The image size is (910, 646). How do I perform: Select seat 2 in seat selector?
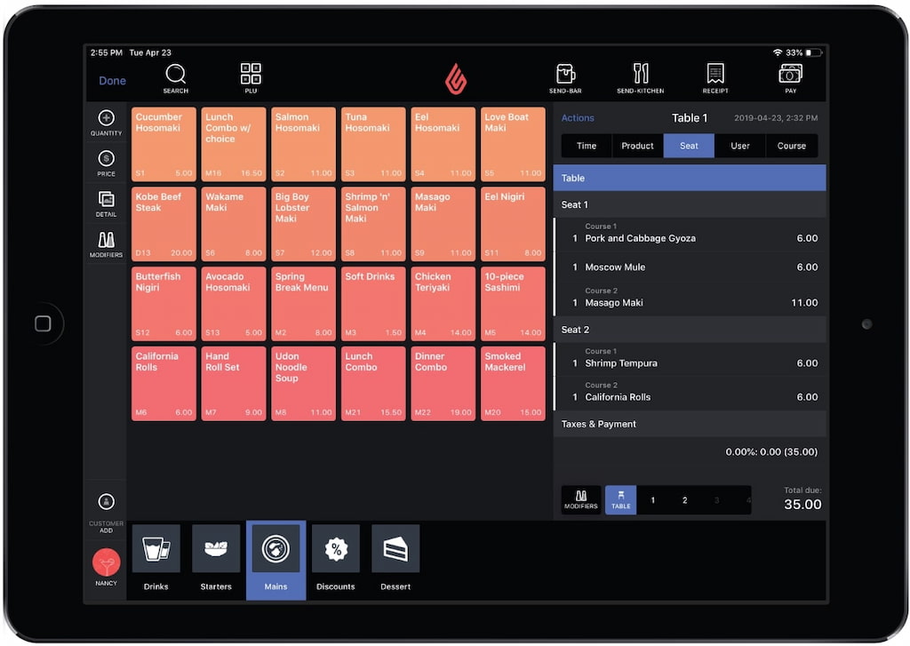685,499
